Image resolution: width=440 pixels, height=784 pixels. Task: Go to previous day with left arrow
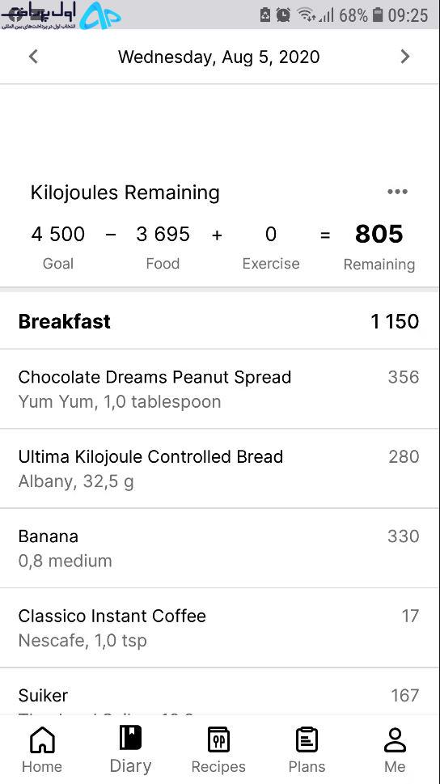(33, 57)
